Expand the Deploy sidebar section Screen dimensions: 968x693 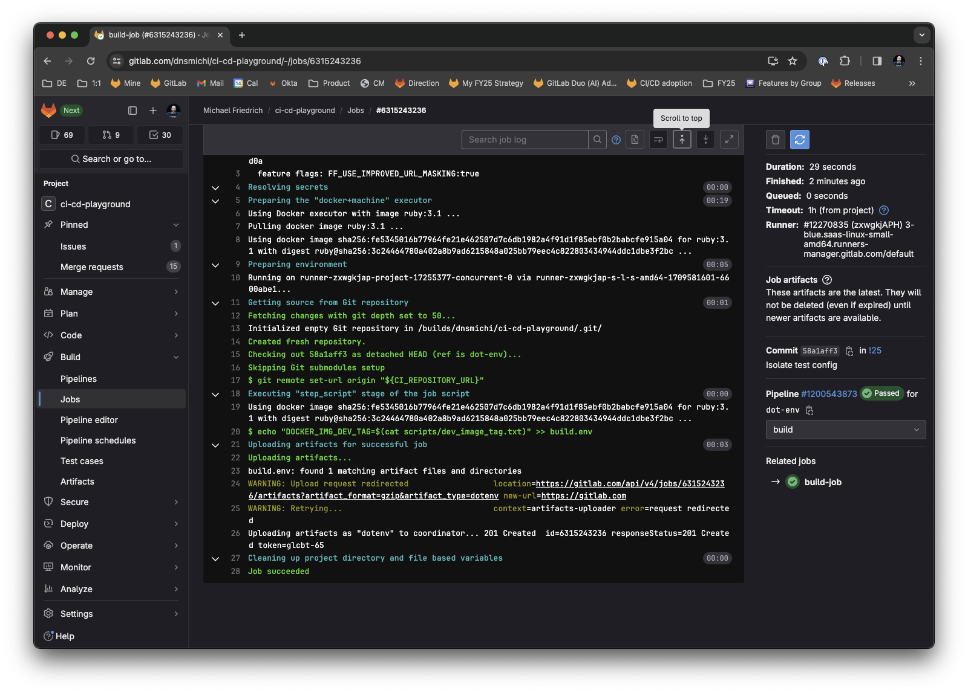pos(111,523)
